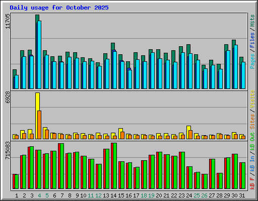Select day 15 on the x-axis
The height and width of the screenshot is (201, 258).
(x=121, y=195)
